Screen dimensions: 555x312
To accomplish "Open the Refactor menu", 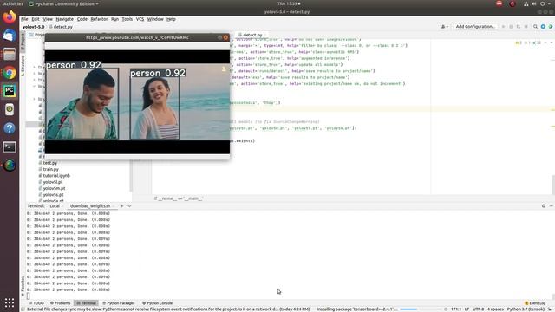I will (x=99, y=19).
